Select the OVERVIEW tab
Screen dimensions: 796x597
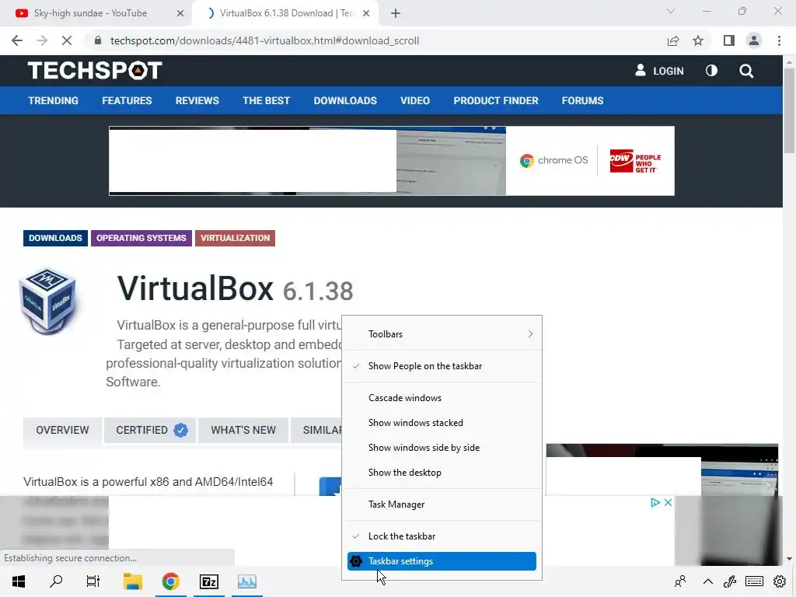click(62, 430)
